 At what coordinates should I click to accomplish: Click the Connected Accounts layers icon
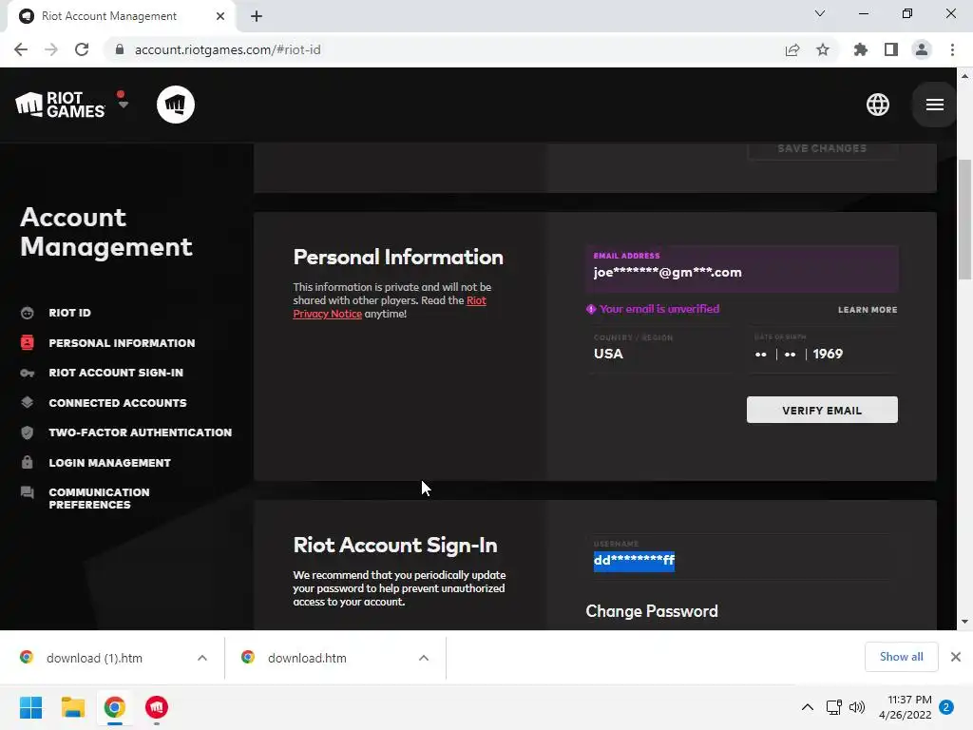point(28,402)
